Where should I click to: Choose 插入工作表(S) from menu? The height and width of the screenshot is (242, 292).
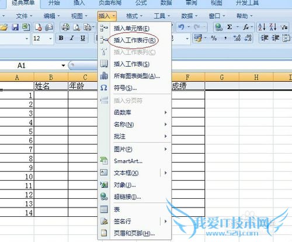tap(135, 64)
